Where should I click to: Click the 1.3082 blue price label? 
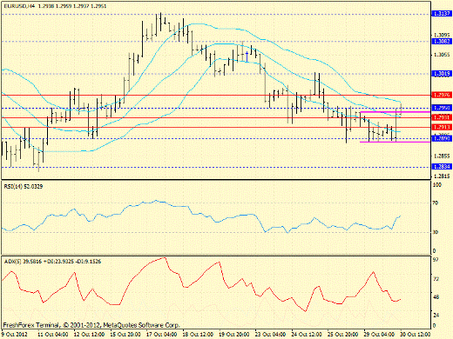(442, 42)
